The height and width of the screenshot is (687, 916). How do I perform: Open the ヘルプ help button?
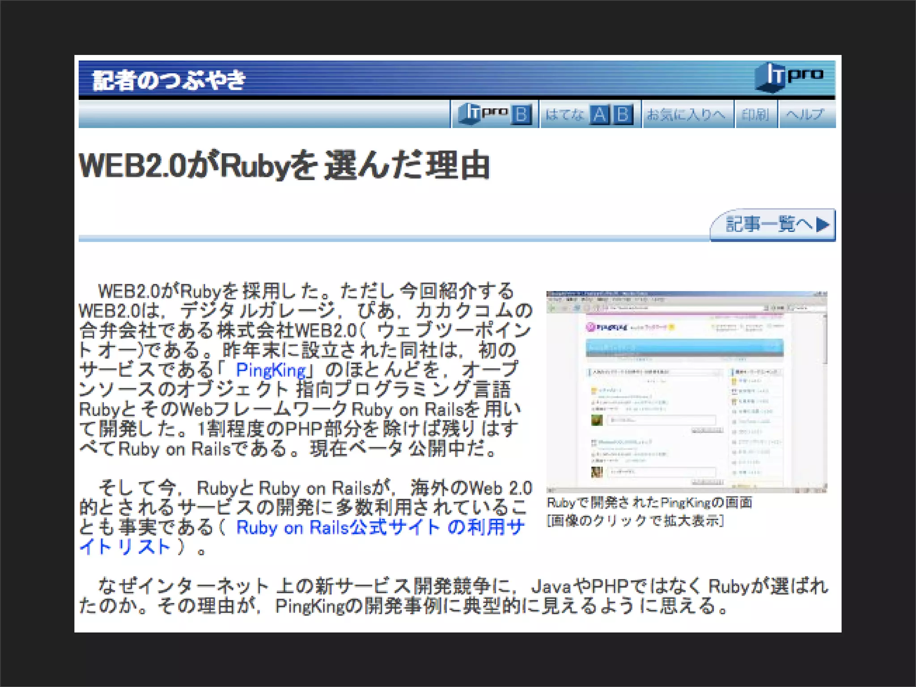coord(807,114)
